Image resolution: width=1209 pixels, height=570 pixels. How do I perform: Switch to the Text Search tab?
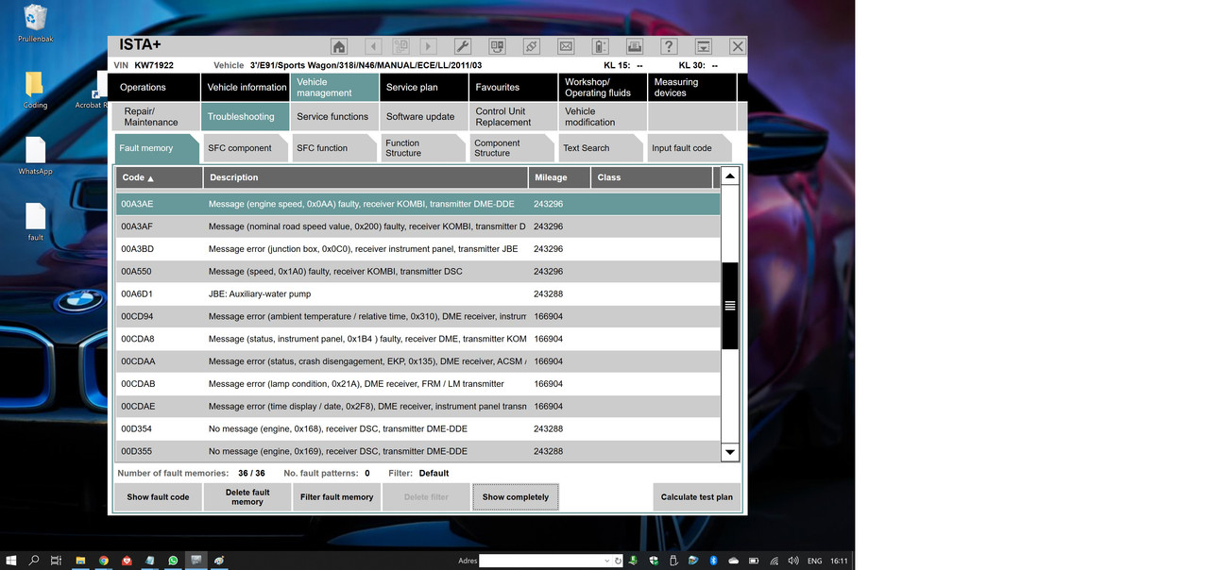tap(601, 148)
